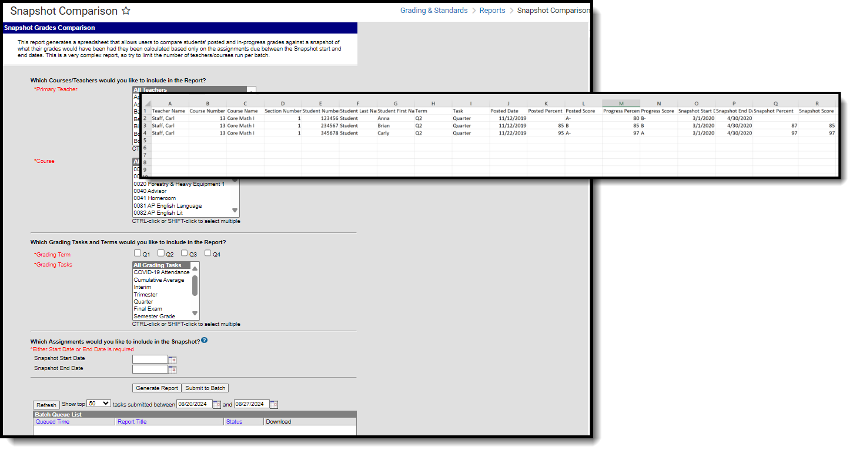Sort batch queue by Status
This screenshot has height=453, width=853.
[234, 422]
